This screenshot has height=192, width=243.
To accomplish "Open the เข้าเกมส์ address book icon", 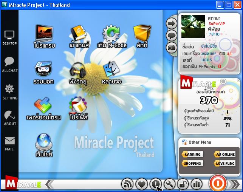I will click(x=79, y=36).
